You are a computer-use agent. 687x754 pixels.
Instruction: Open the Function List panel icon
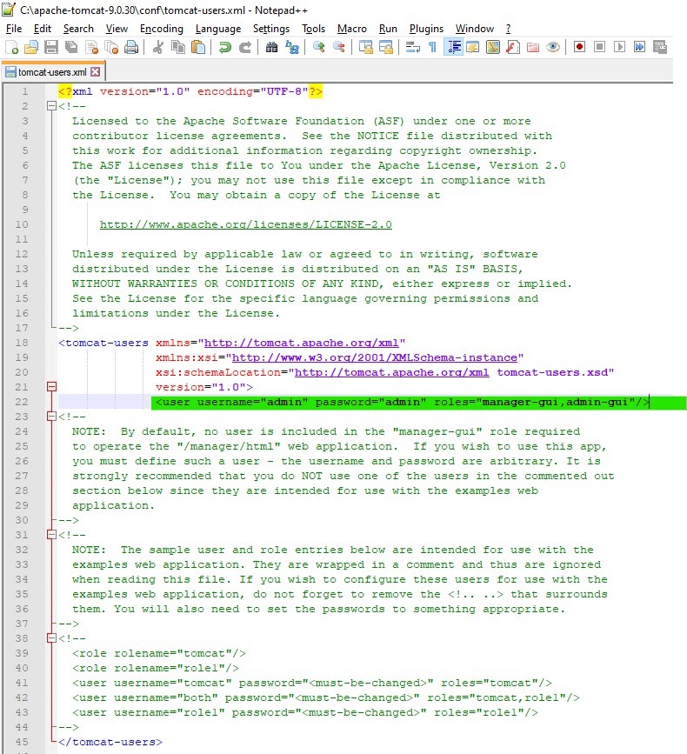point(513,47)
